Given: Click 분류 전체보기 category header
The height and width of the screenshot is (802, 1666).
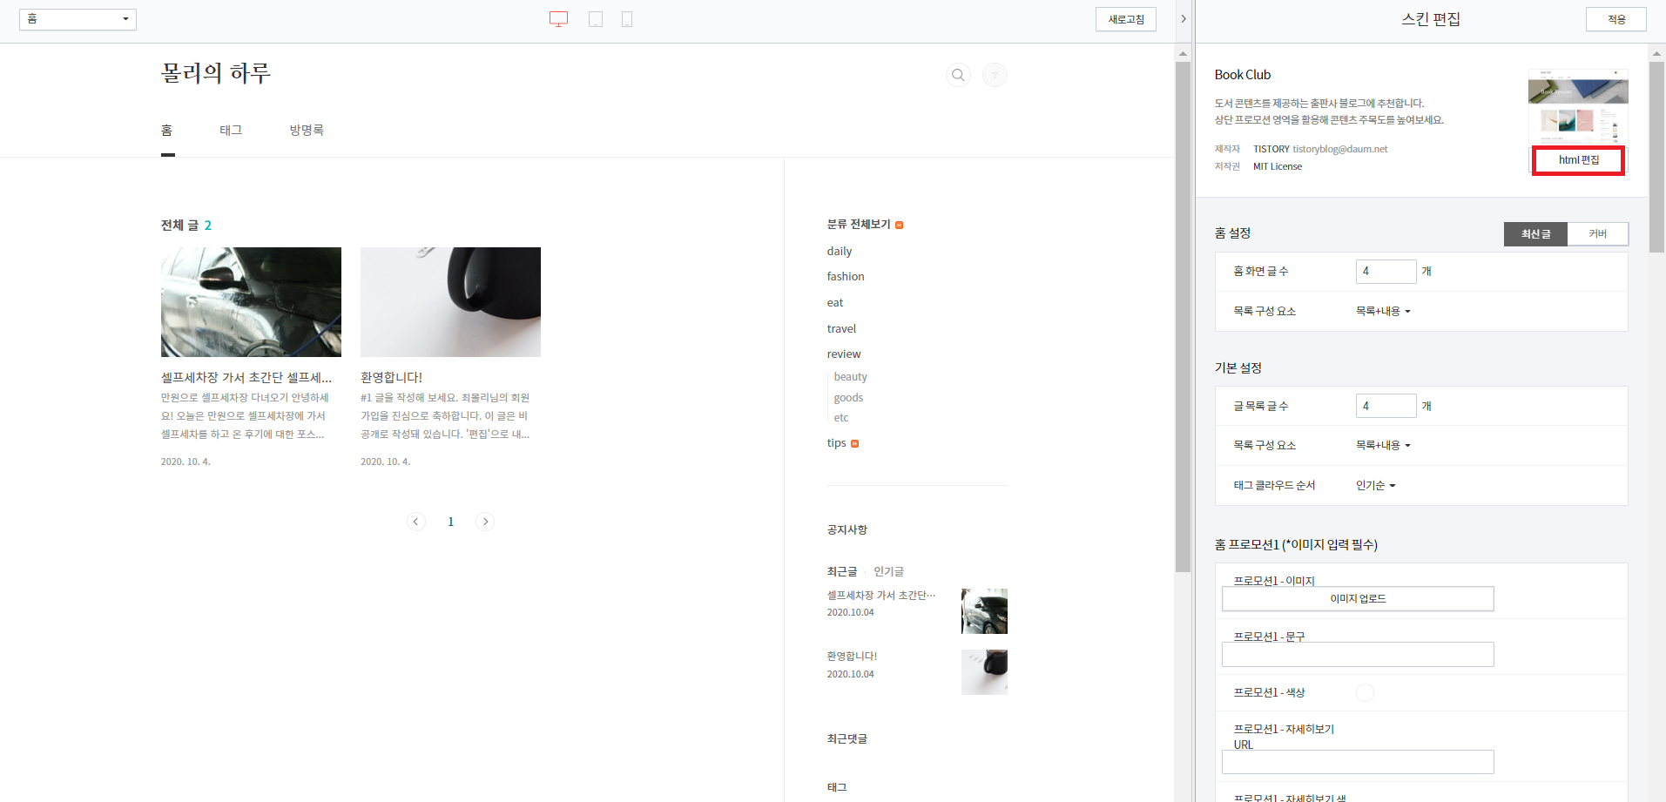Looking at the screenshot, I should coord(859,225).
